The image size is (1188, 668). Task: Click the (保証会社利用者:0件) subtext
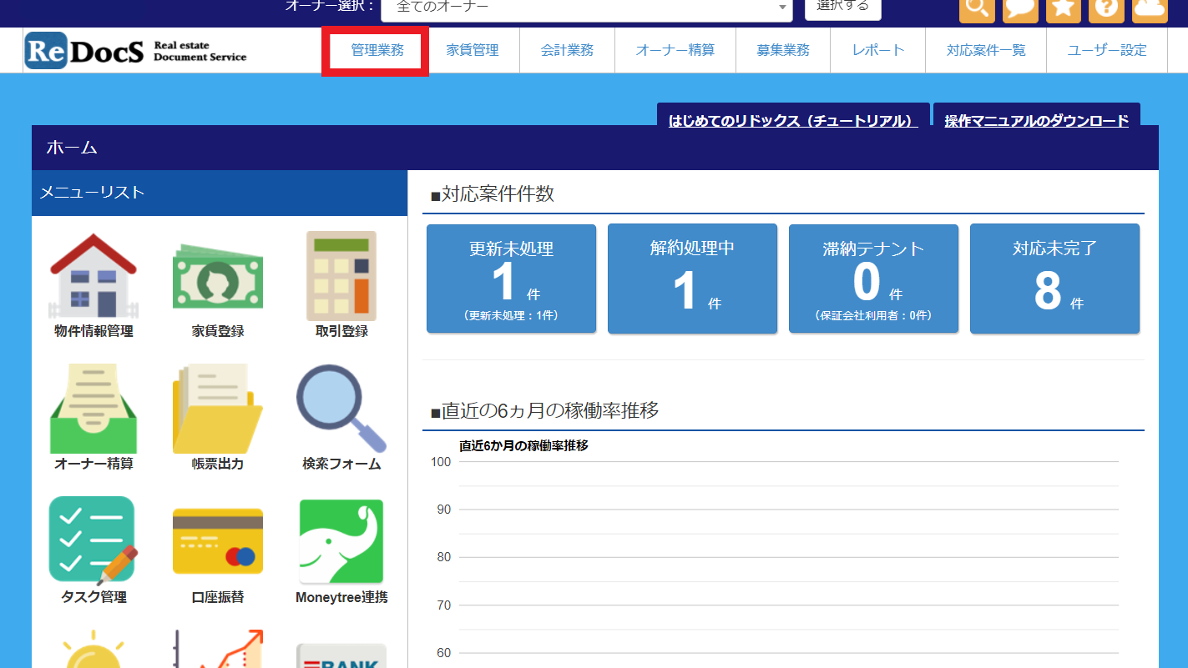click(874, 316)
